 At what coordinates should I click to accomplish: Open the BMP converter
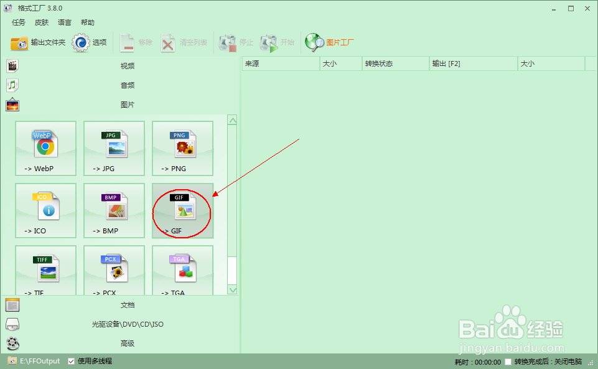pos(114,211)
